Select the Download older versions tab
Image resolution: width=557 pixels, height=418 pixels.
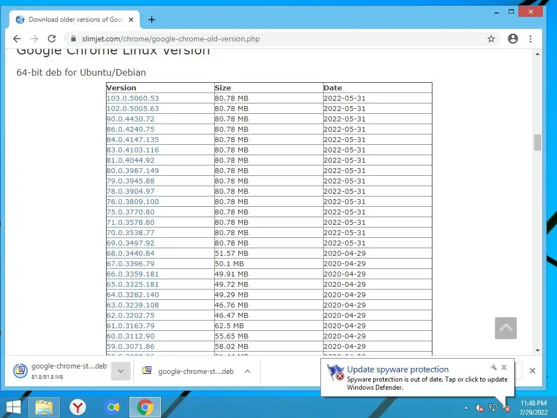tap(75, 20)
